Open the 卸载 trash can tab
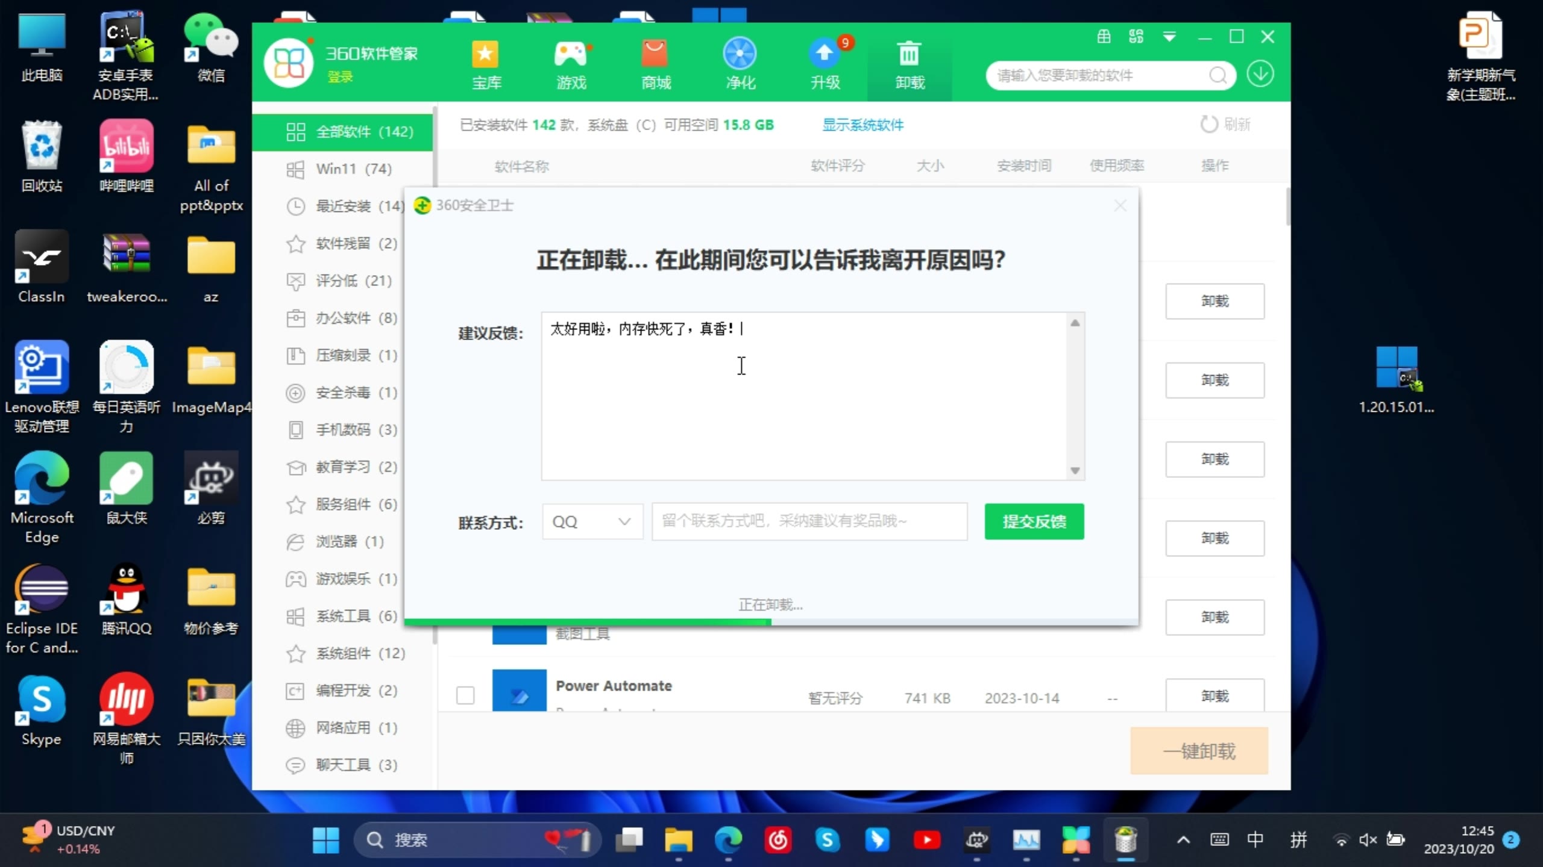 [910, 64]
